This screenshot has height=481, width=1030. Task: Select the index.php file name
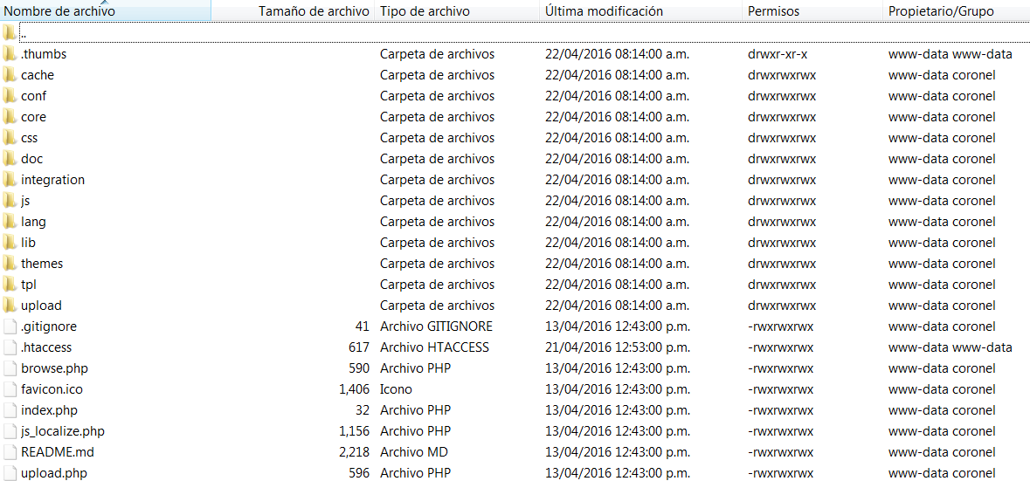pos(49,410)
